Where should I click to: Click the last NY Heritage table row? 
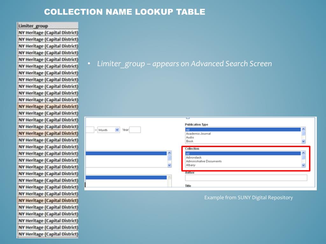48,234
